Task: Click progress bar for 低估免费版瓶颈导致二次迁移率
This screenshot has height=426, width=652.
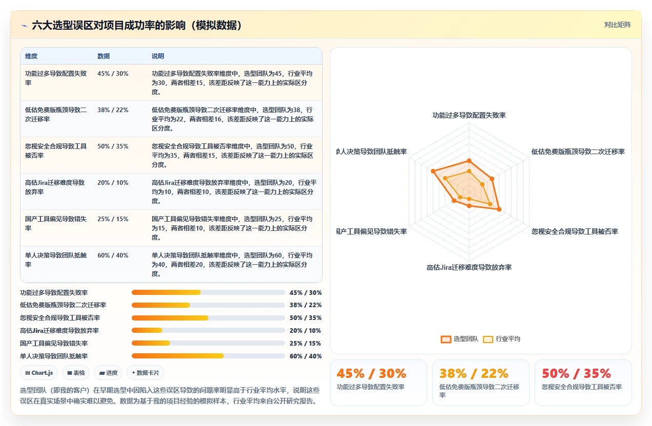Action: 208,305
